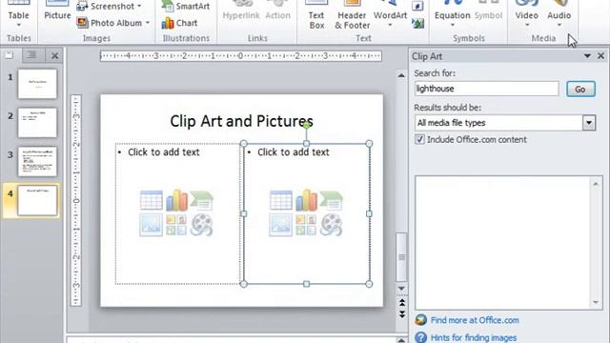The image size is (610, 343).
Task: Click the Slide Number icon in Text group
Action: tap(417, 6)
